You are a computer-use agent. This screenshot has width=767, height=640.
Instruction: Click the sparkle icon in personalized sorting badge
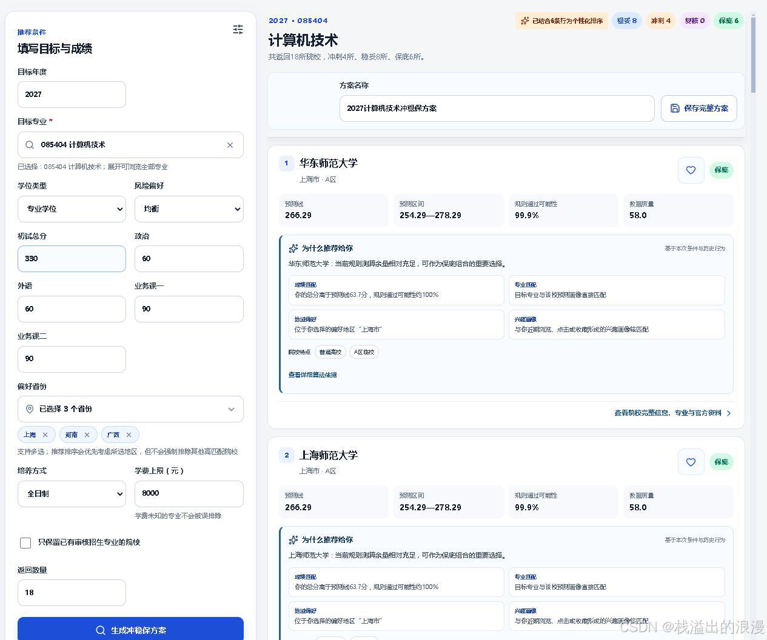pos(525,21)
